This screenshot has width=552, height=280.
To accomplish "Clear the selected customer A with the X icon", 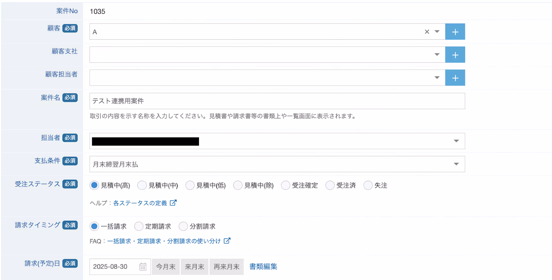I will point(427,32).
